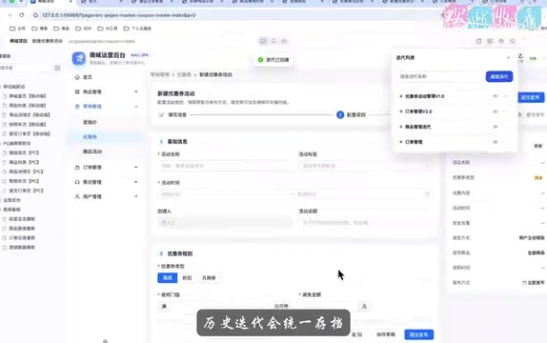
Task: Click the 售后管理 headset icon
Action: click(x=77, y=182)
